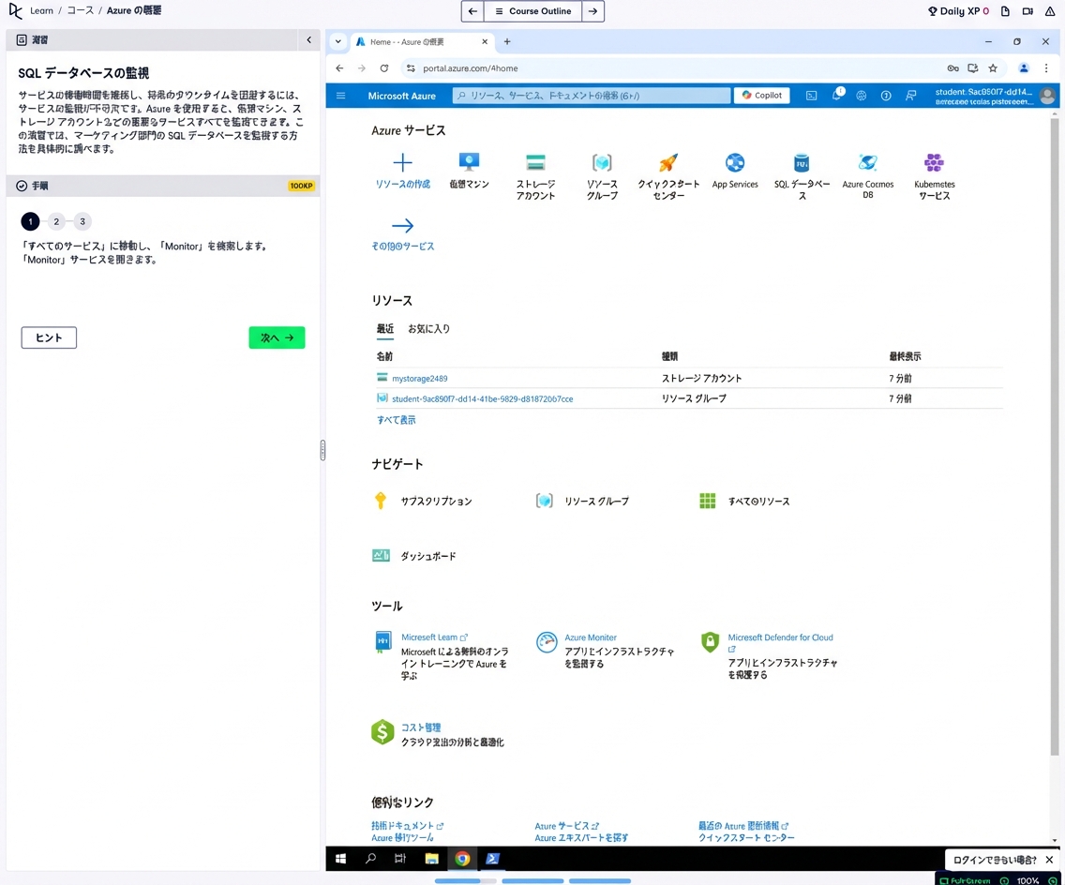1065x885 pixels.
Task: Select the Recent resources tab
Action: (x=385, y=329)
